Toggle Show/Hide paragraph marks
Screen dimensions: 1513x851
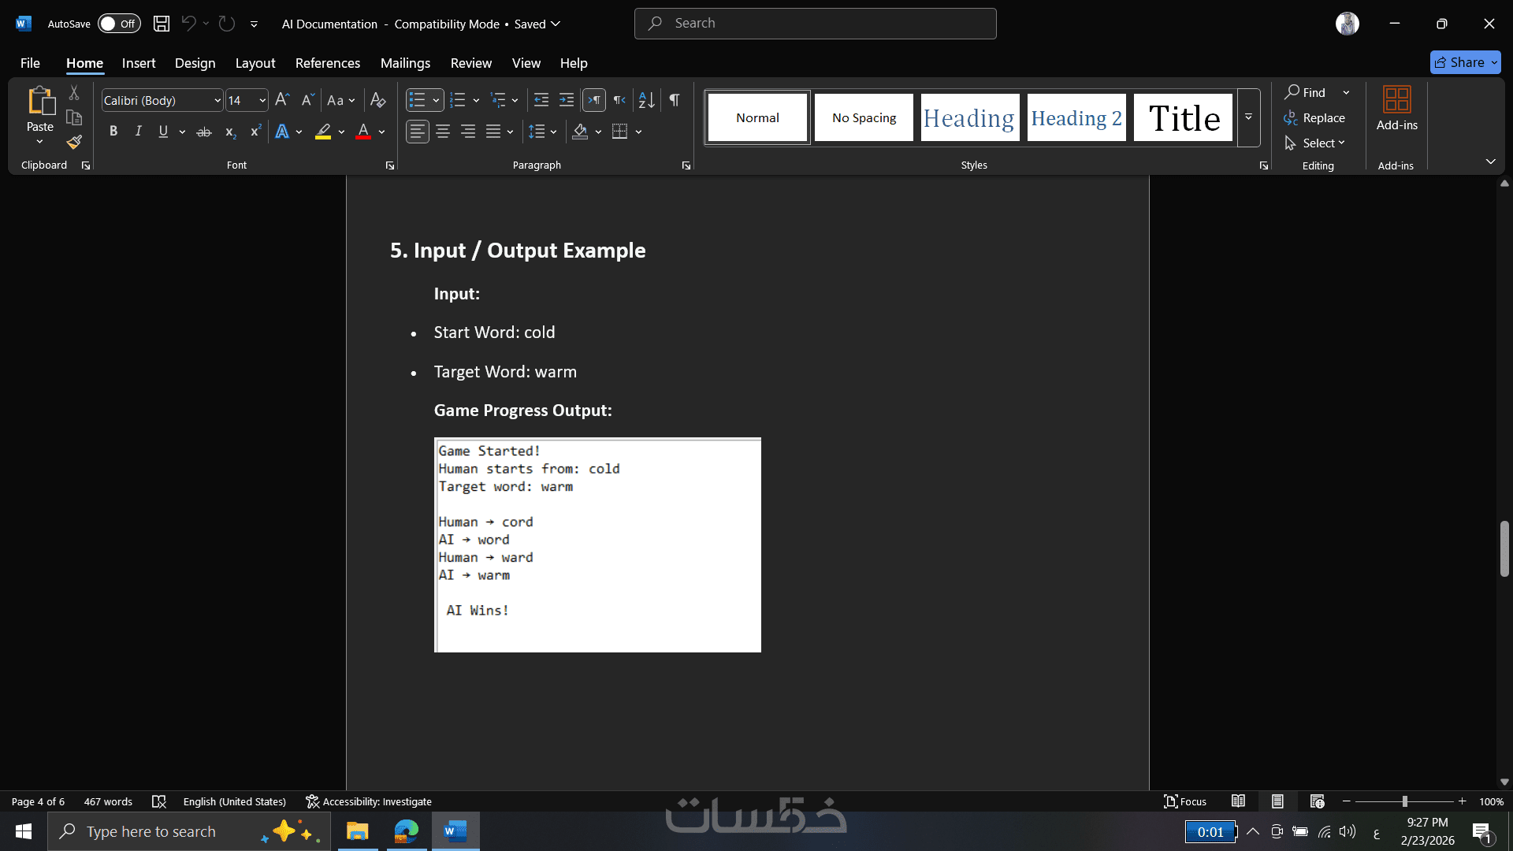click(x=675, y=100)
